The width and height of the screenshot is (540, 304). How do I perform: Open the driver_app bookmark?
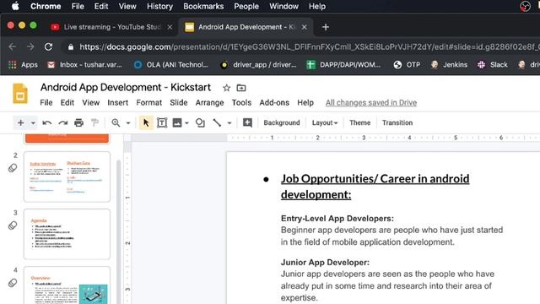click(x=258, y=65)
